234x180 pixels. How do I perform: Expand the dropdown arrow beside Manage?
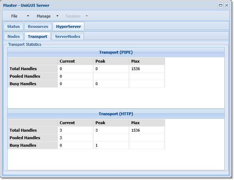tap(57, 16)
